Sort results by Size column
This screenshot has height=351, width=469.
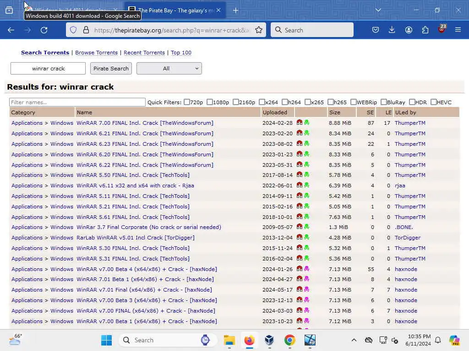pyautogui.click(x=335, y=112)
